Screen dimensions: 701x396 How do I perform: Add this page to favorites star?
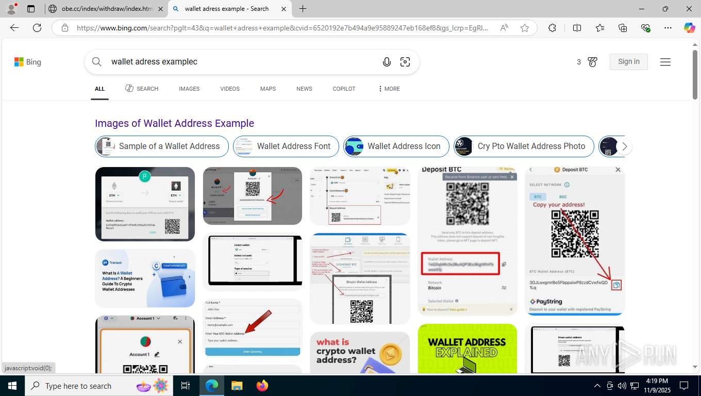[x=525, y=28]
